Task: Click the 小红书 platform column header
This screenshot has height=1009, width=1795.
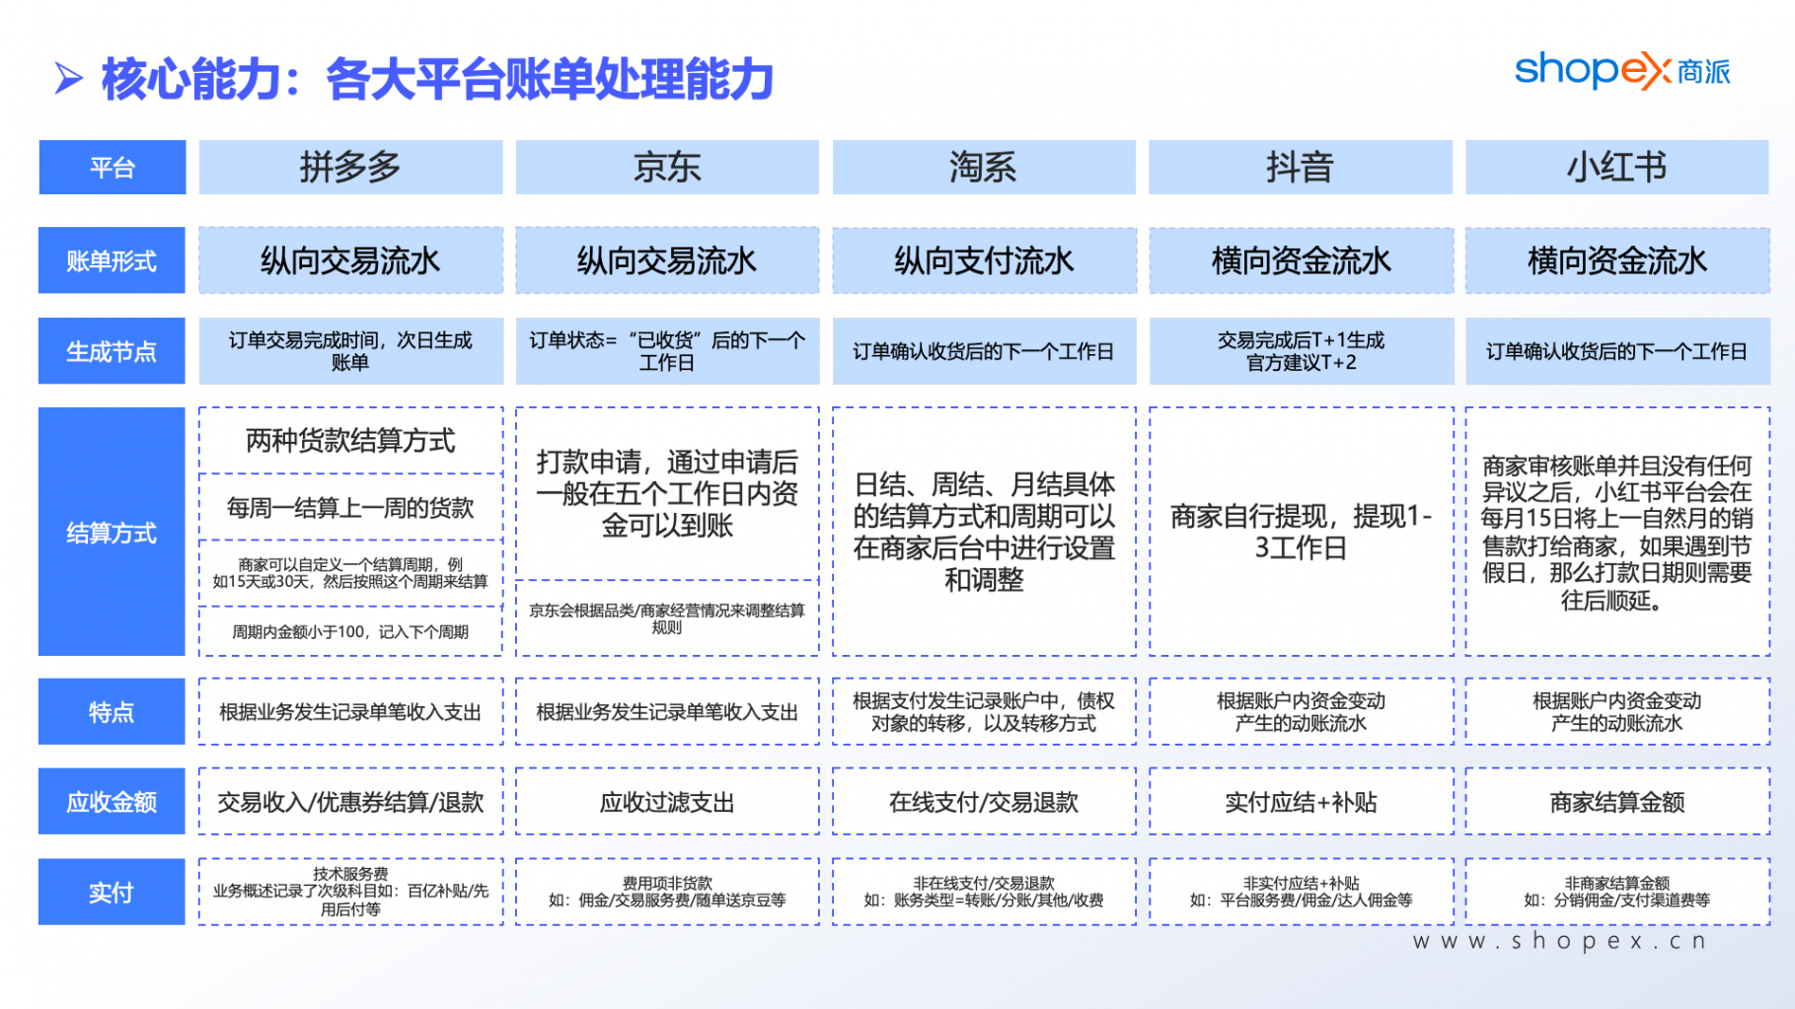Action: point(1617,167)
